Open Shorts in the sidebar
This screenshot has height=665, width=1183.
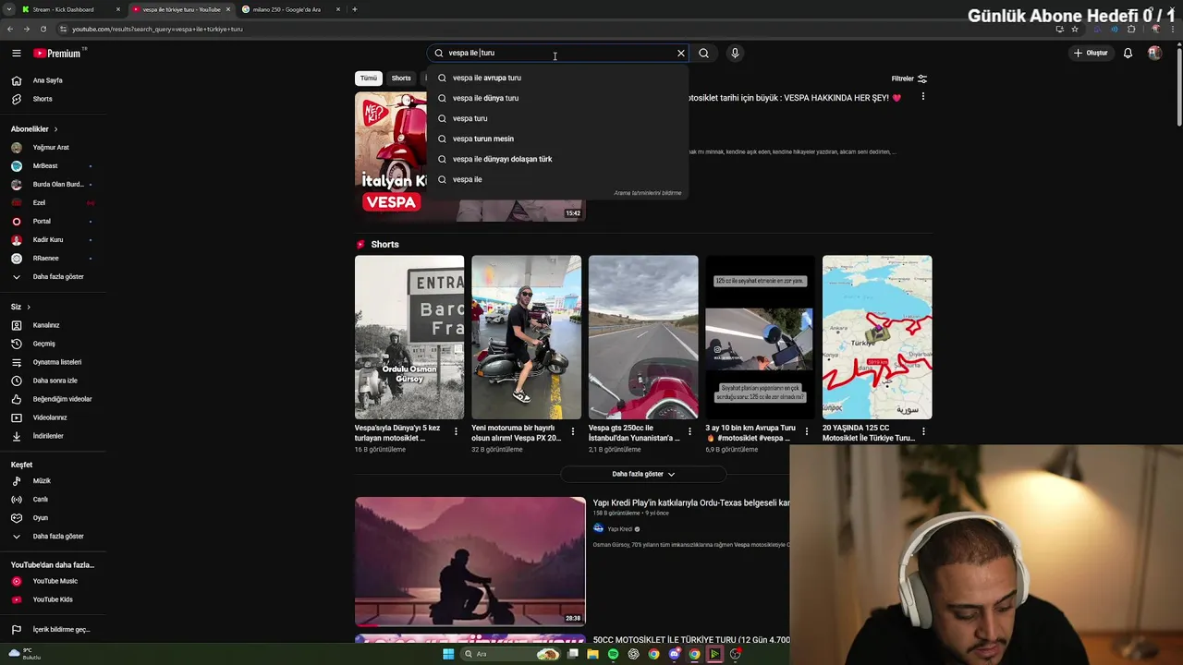click(53, 99)
